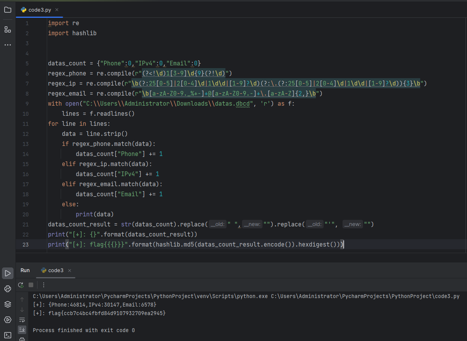467x341 pixels.
Task: Click the up arrow in Run console
Action: (x=22, y=300)
